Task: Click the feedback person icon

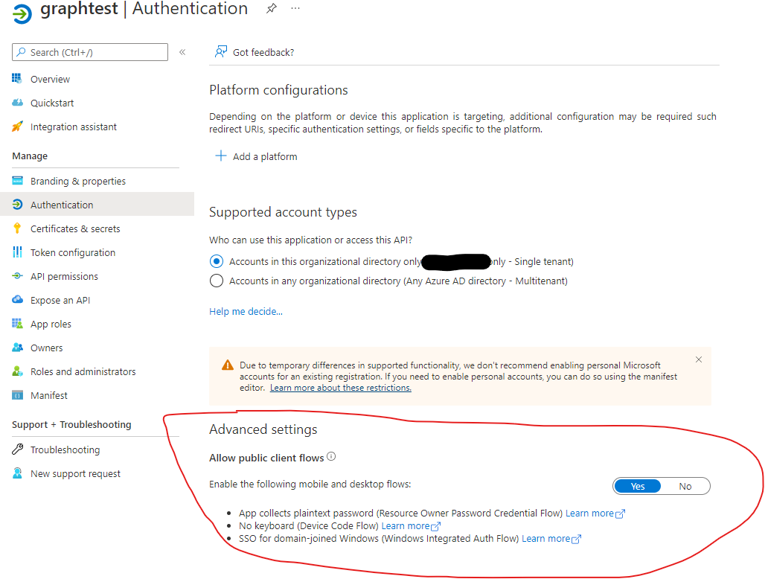Action: tap(221, 51)
